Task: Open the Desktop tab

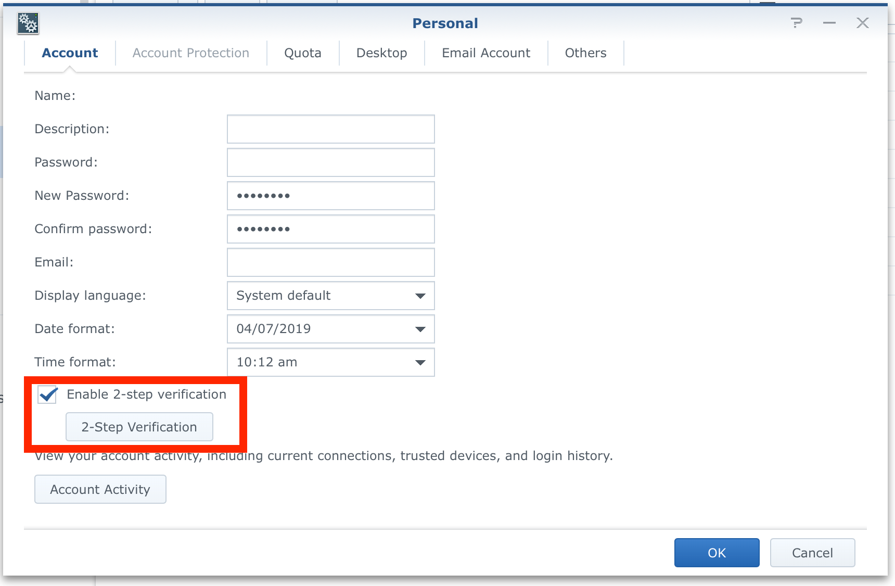Action: 381,53
